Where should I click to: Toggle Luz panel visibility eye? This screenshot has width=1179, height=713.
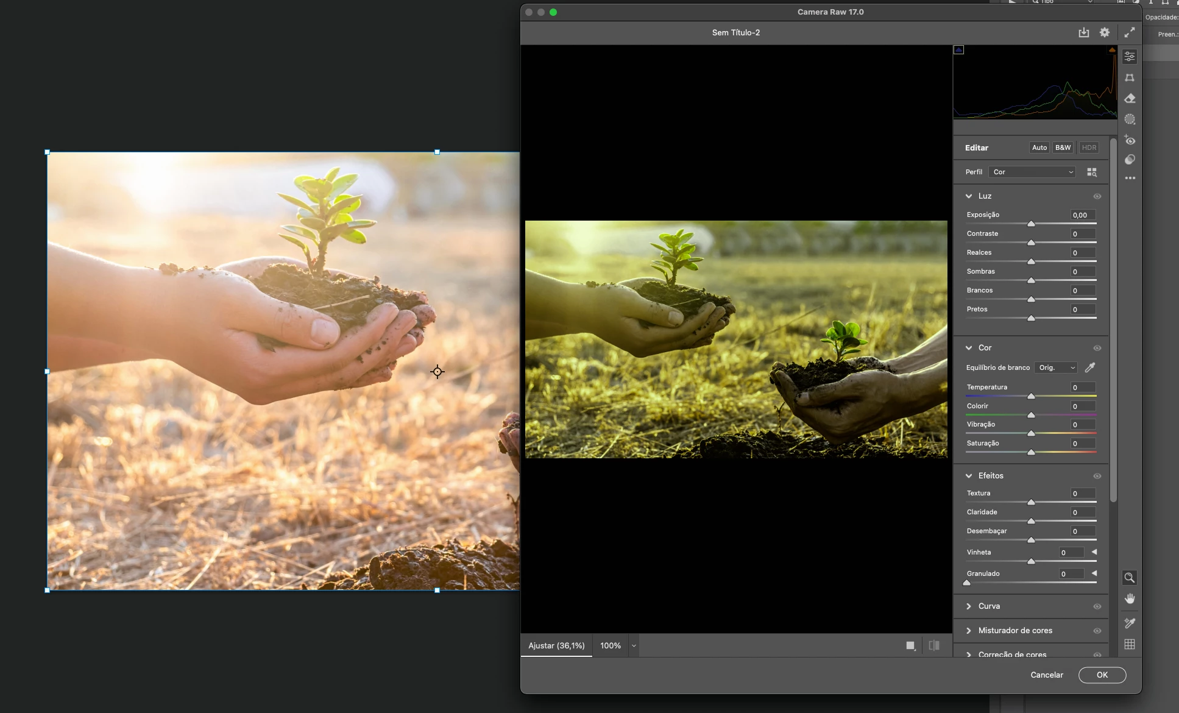point(1097,196)
